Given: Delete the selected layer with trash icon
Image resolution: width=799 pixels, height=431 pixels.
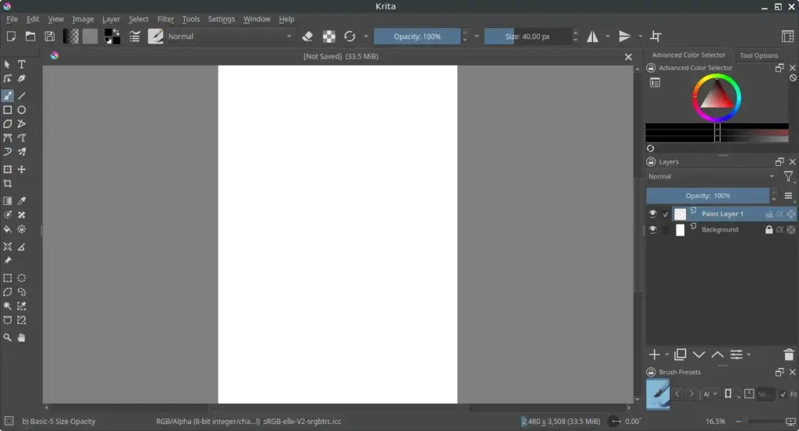Looking at the screenshot, I should point(788,355).
